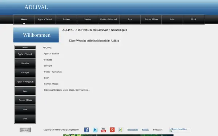Click App's + Technik sidebar button
Viewport: 218px width, 136px height.
click(25, 54)
